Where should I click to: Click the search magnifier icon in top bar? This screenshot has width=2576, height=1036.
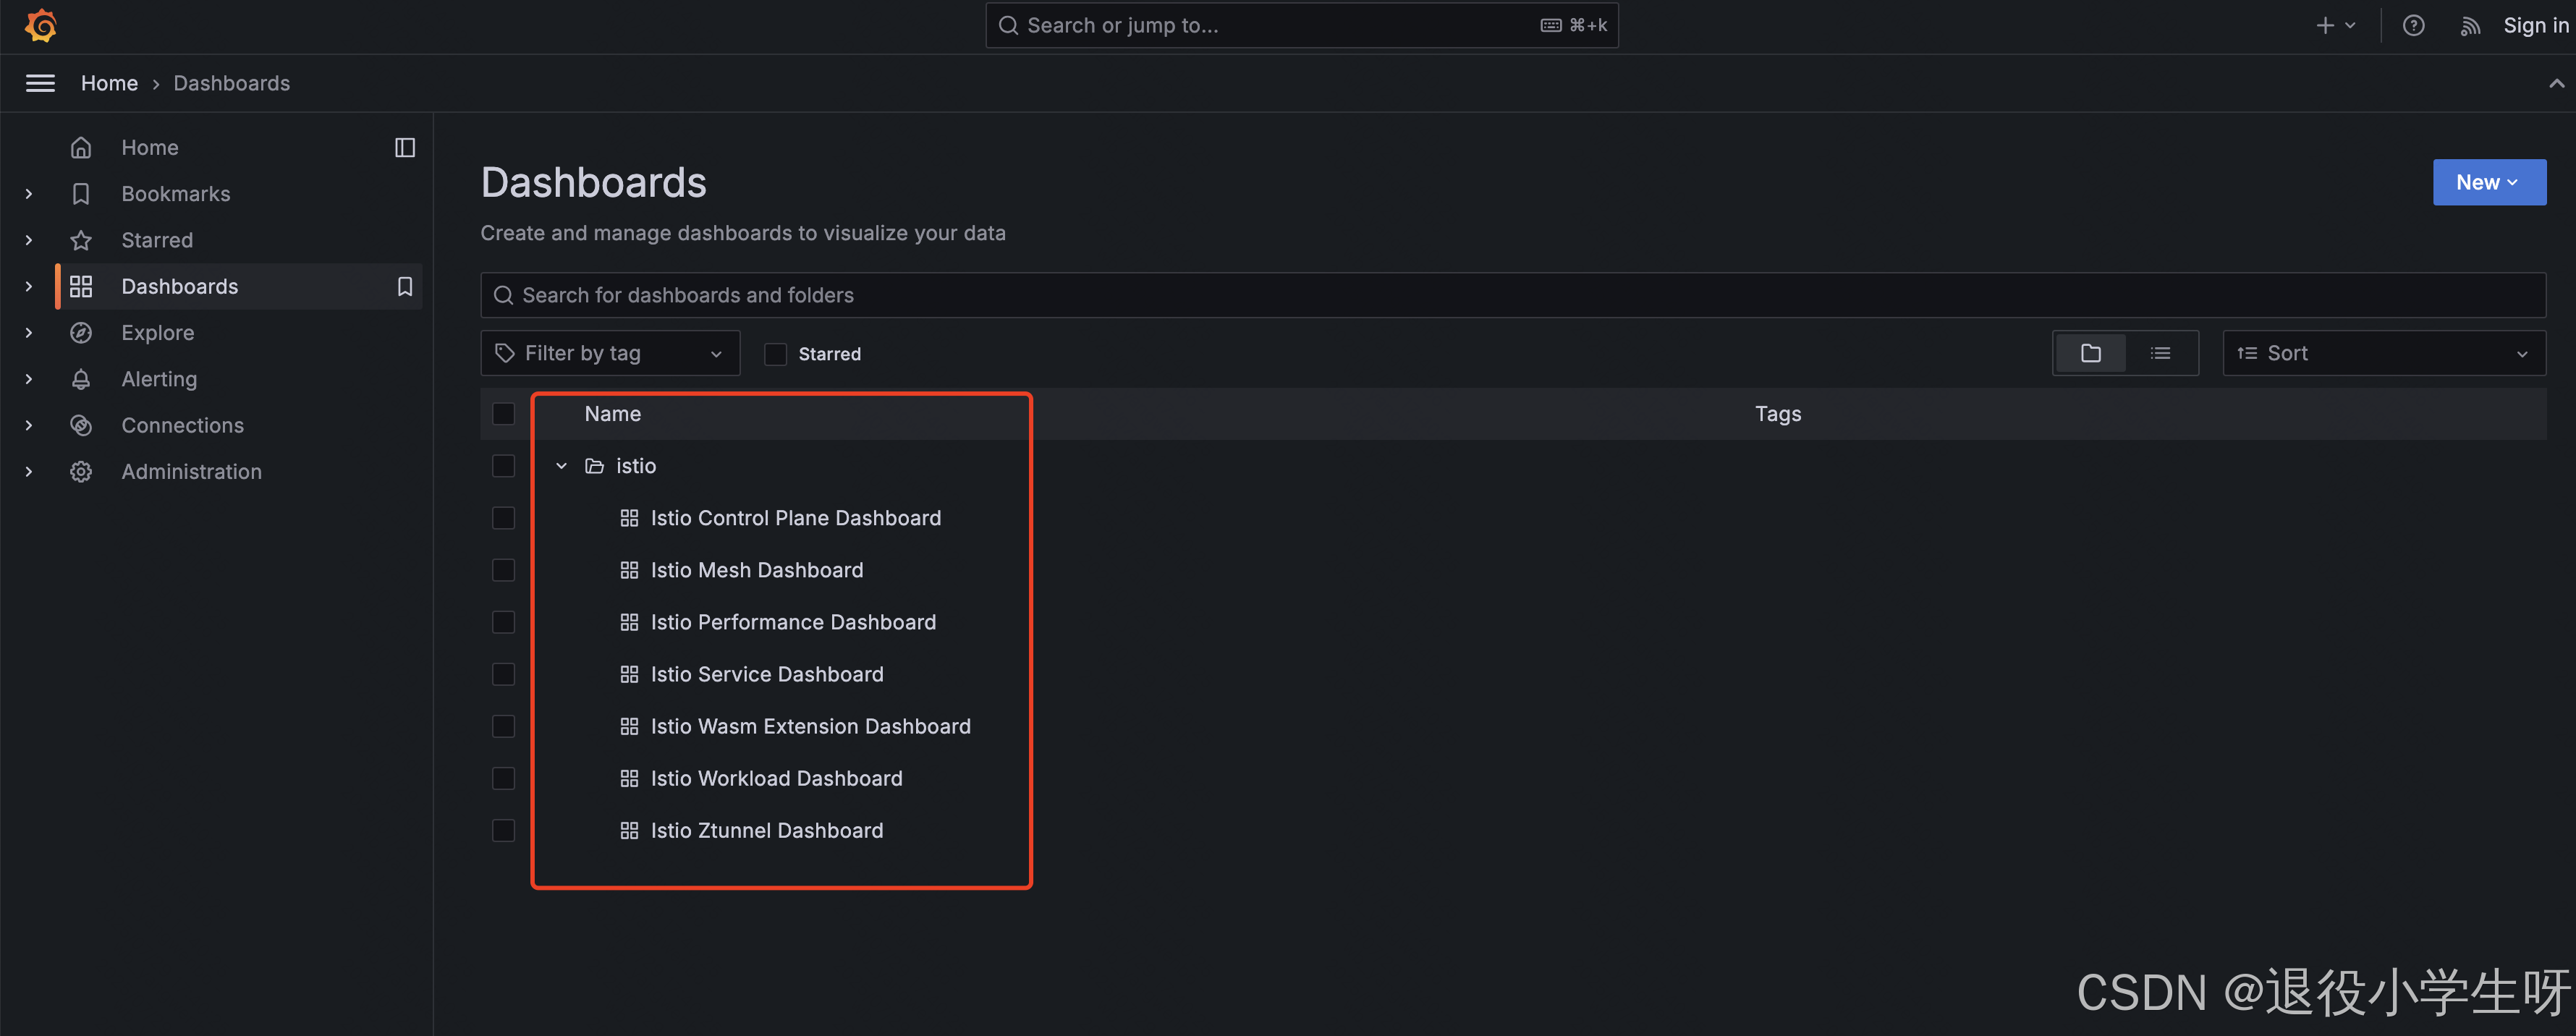click(1008, 26)
